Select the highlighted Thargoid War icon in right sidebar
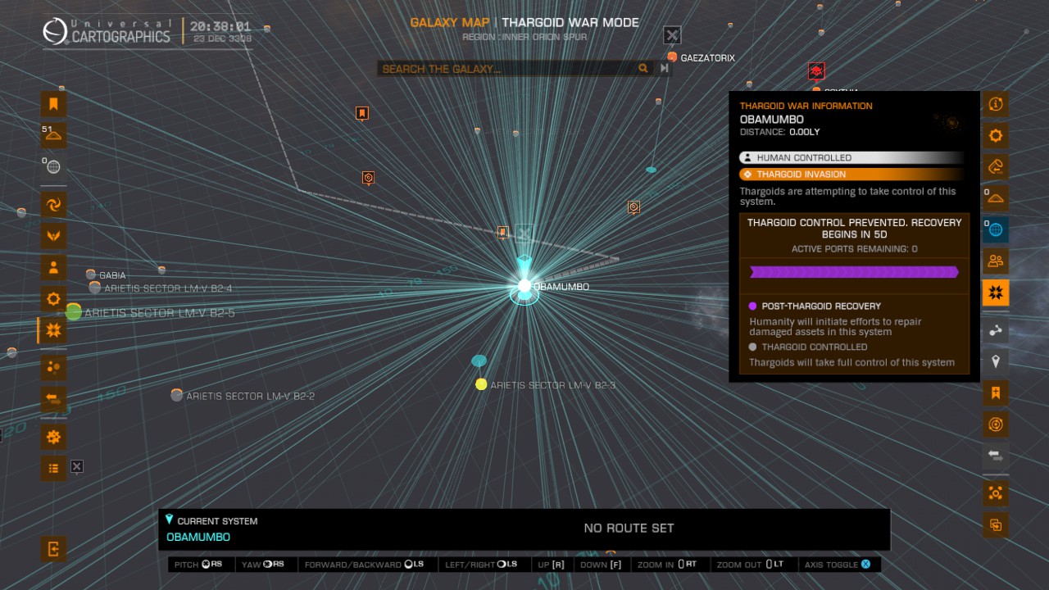The width and height of the screenshot is (1049, 590). pos(996,293)
